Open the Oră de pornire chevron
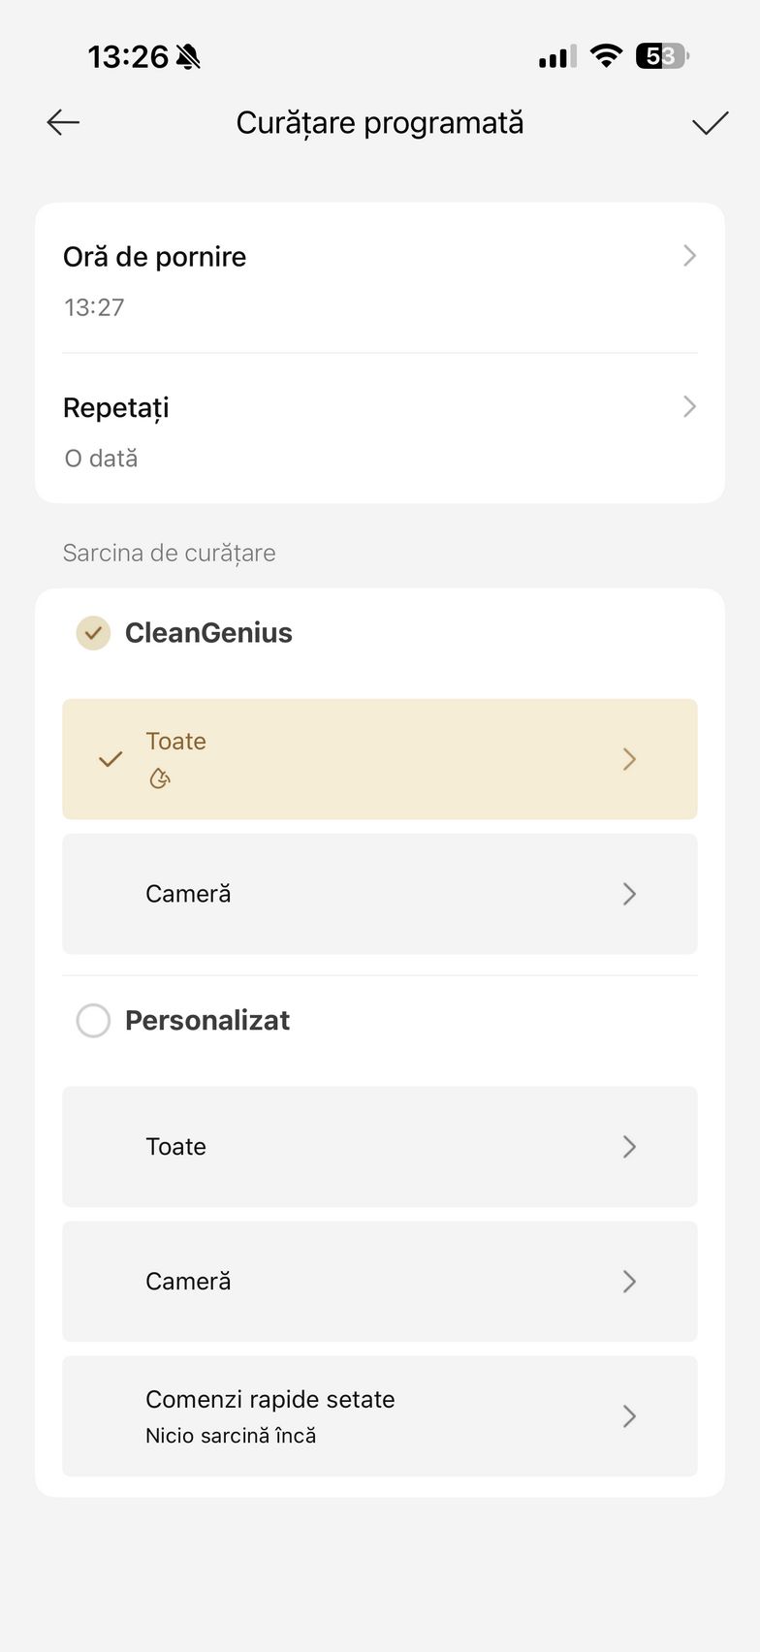This screenshot has width=760, height=1652. (x=689, y=256)
